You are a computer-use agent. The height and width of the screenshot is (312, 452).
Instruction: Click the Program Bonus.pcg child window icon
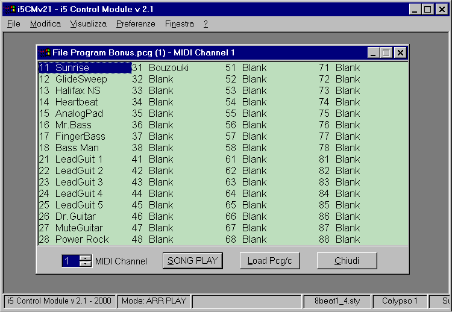pos(45,53)
